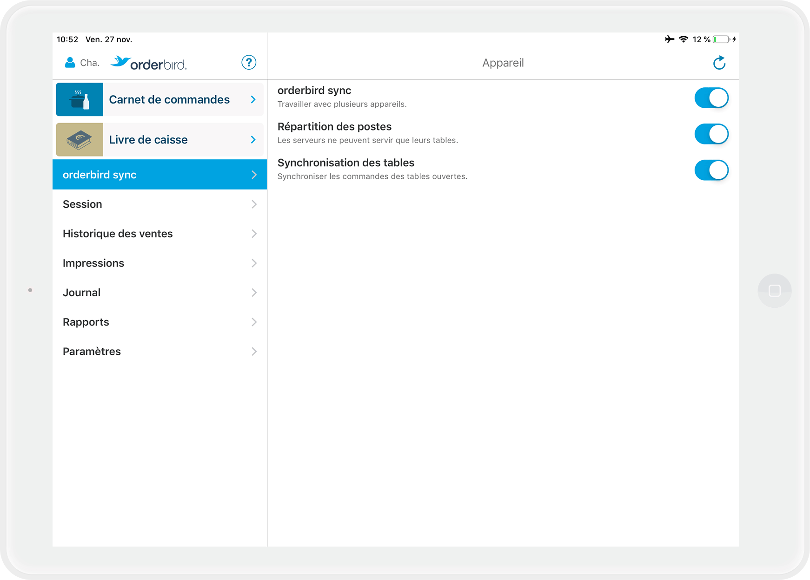The image size is (810, 580).
Task: Expand the Paramètres chevron
Action: tap(254, 352)
